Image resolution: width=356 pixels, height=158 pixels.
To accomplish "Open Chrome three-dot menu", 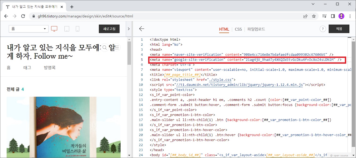I will (350, 16).
